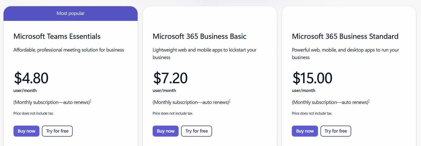Open footnote 1 under Teams Essentials subscription
The width and height of the screenshot is (421, 146).
pyautogui.click(x=90, y=101)
